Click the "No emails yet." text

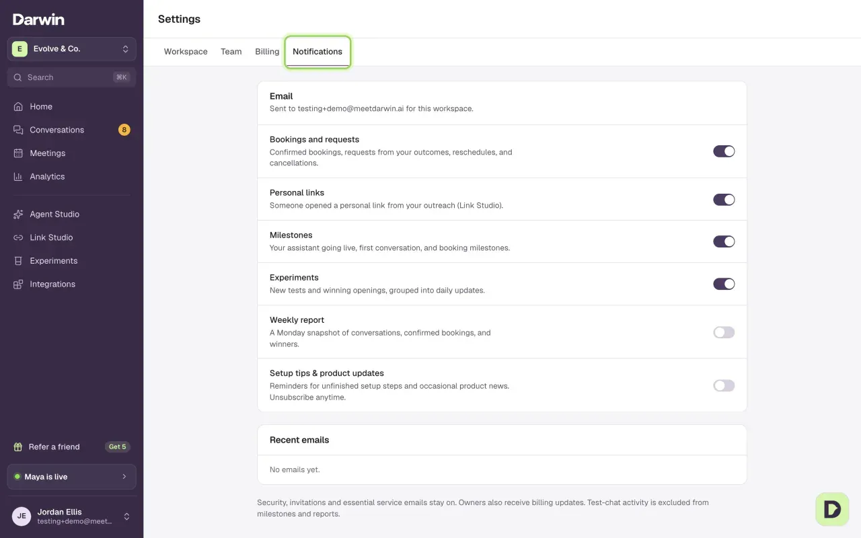[295, 469]
